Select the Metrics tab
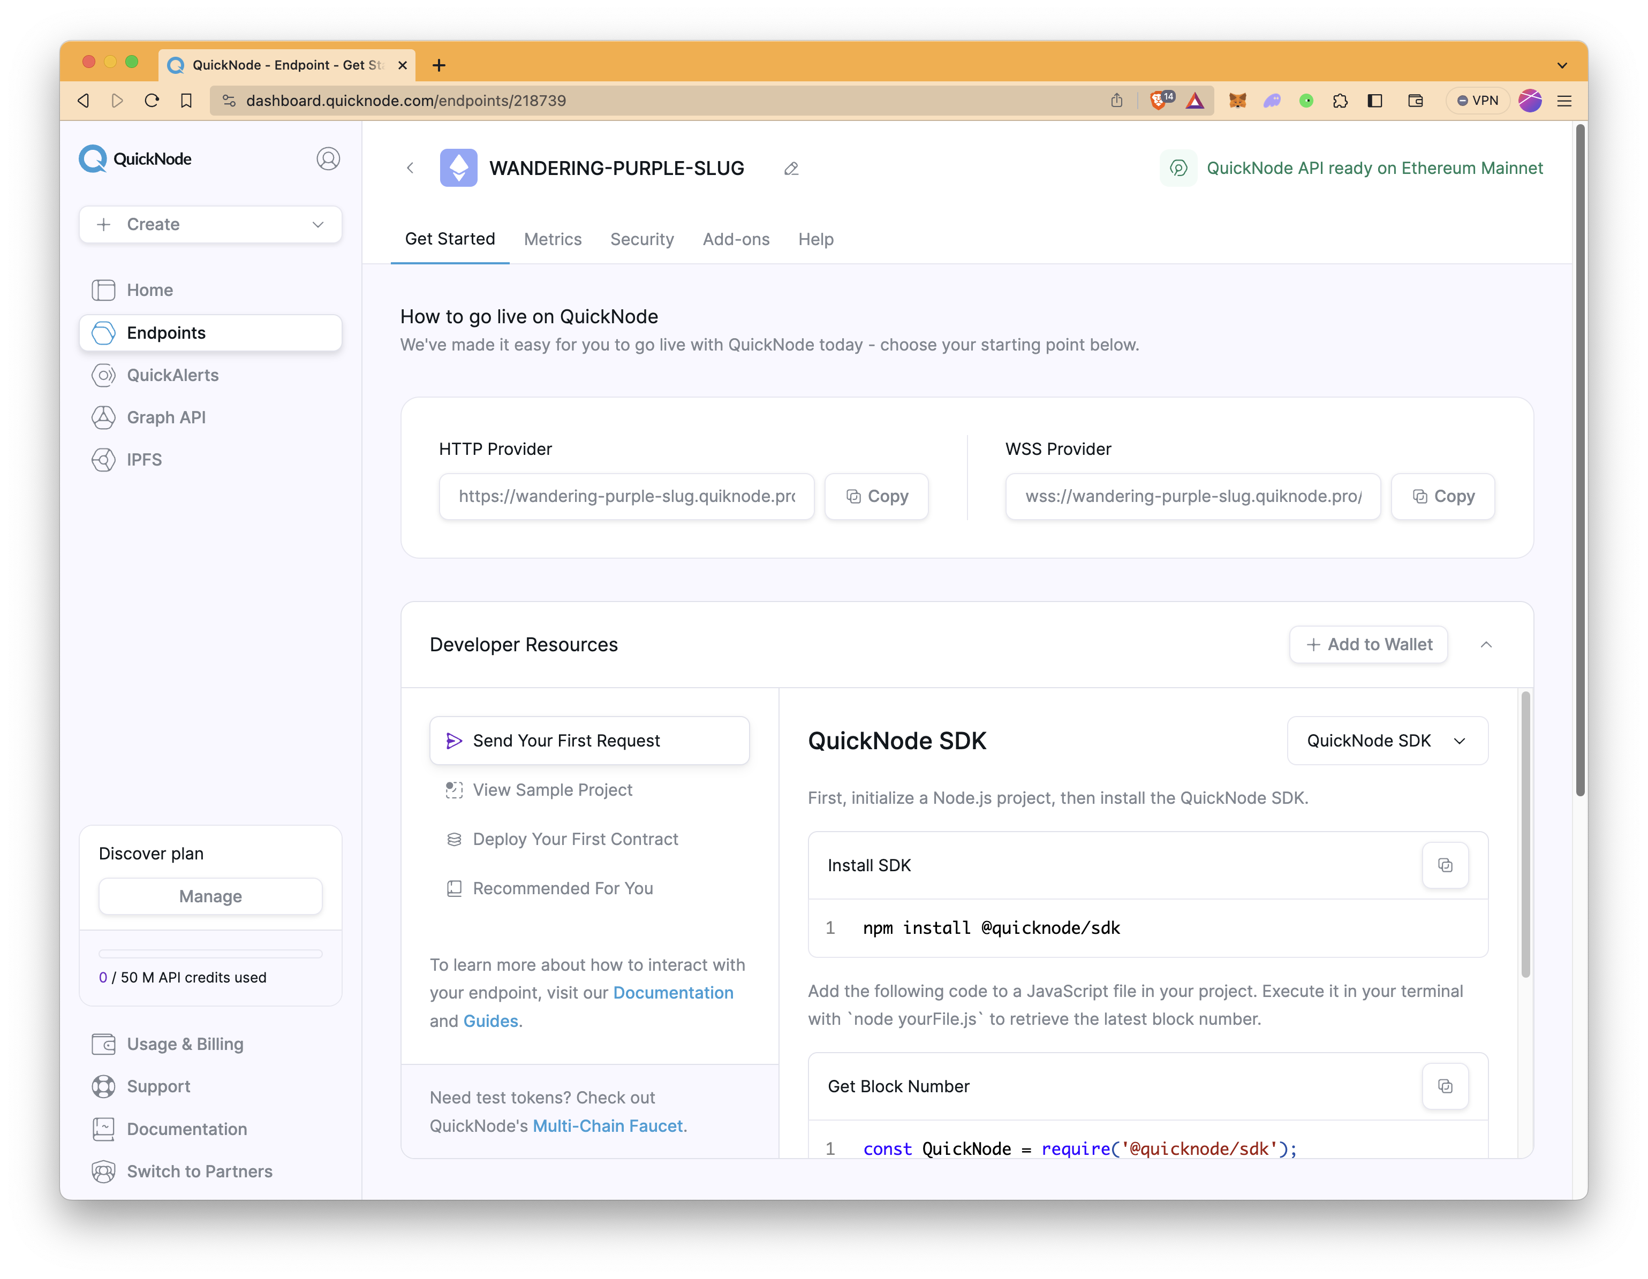The image size is (1648, 1279). pyautogui.click(x=553, y=239)
